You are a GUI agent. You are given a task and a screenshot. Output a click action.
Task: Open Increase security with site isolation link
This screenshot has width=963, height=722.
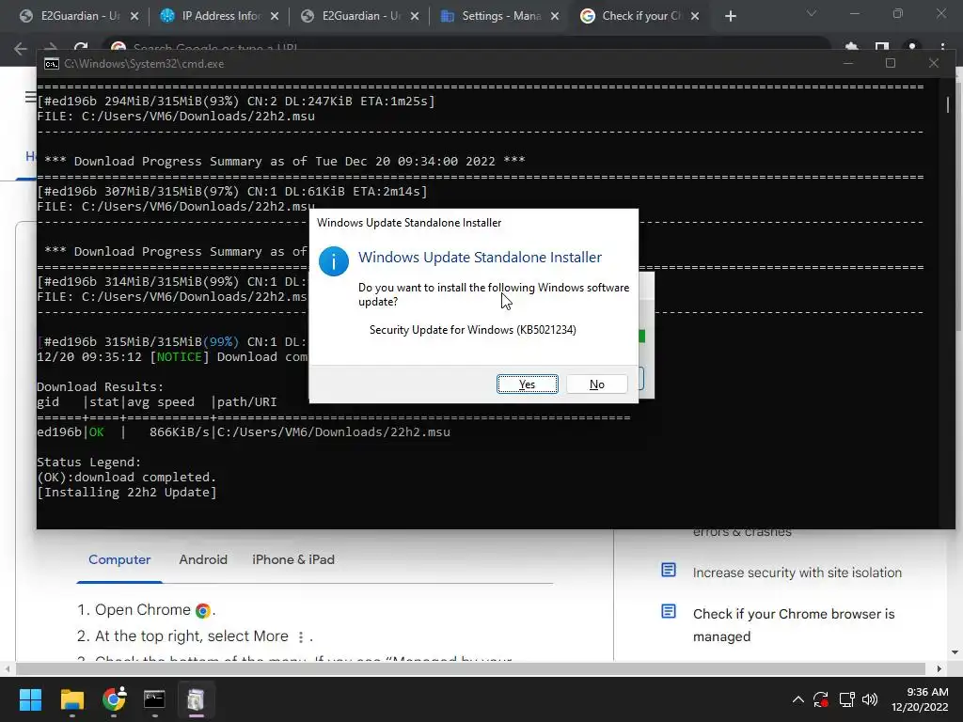(x=797, y=573)
